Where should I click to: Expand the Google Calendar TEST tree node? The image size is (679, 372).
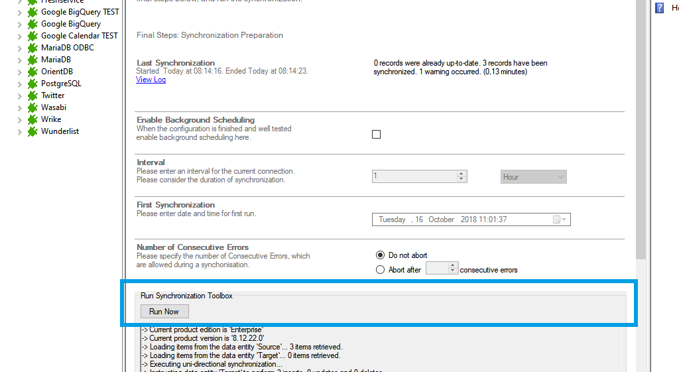[x=19, y=36]
